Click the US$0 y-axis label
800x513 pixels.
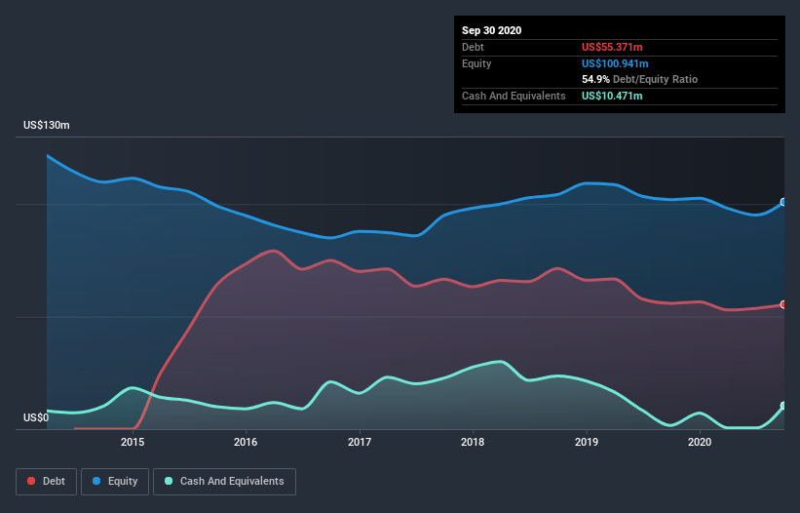pyautogui.click(x=36, y=417)
